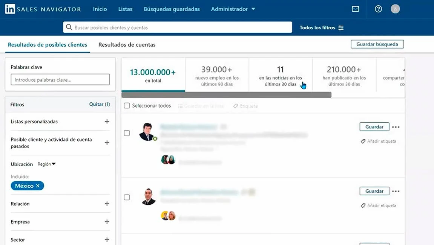434x245 pixels.
Task: Save the first lead with Guardar
Action: pyautogui.click(x=374, y=127)
